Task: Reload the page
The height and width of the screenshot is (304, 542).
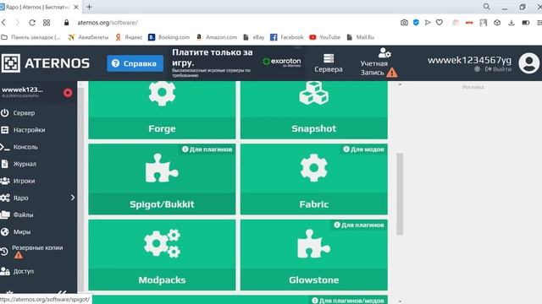Action: [32, 23]
